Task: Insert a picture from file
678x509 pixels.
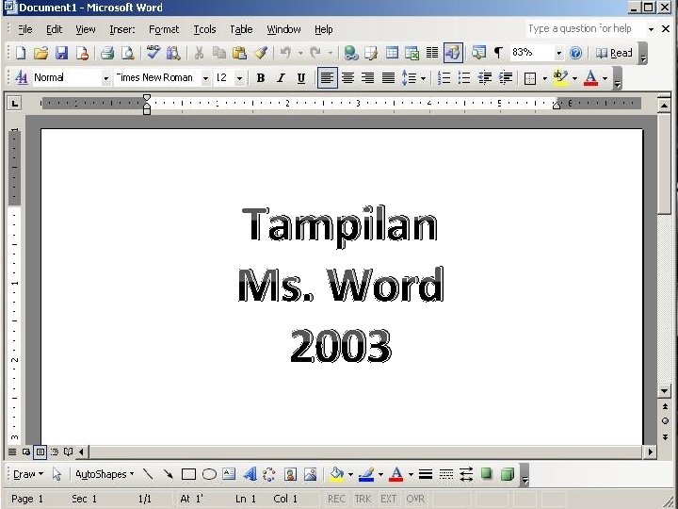Action: pyautogui.click(x=311, y=474)
